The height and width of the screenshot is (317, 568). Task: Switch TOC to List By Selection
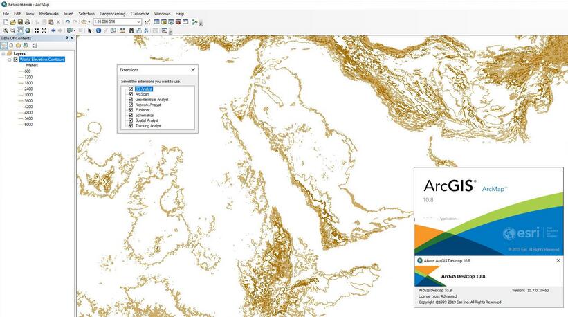(26, 46)
